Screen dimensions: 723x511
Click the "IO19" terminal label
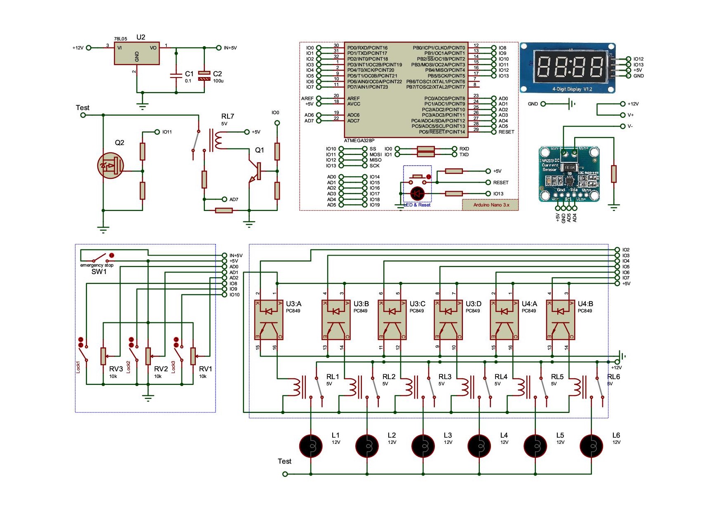tap(375, 205)
